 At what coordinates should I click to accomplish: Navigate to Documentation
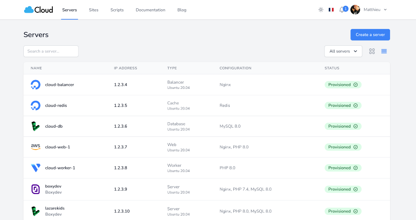pyautogui.click(x=151, y=10)
